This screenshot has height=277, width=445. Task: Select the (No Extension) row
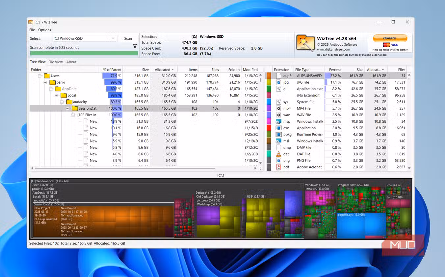(336, 96)
